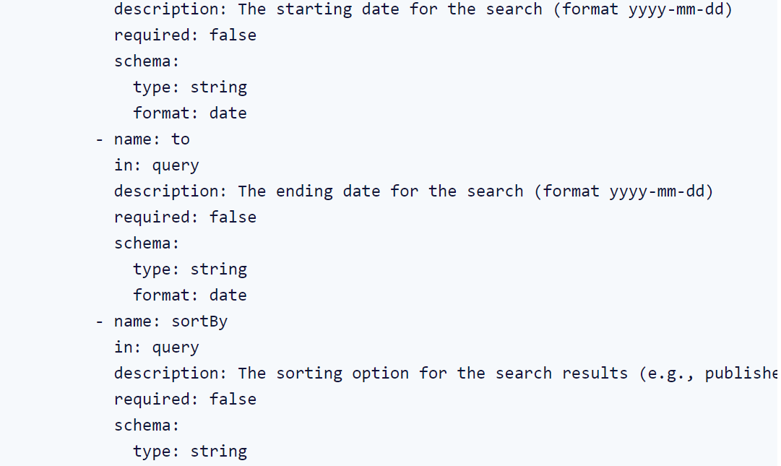This screenshot has width=781, height=466.
Task: Click "in: query" under the sortBy parameter
Action: click(156, 348)
